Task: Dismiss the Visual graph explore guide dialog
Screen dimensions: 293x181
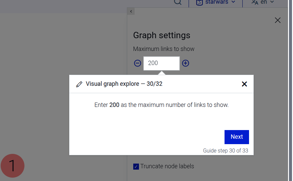Action: coord(244,84)
